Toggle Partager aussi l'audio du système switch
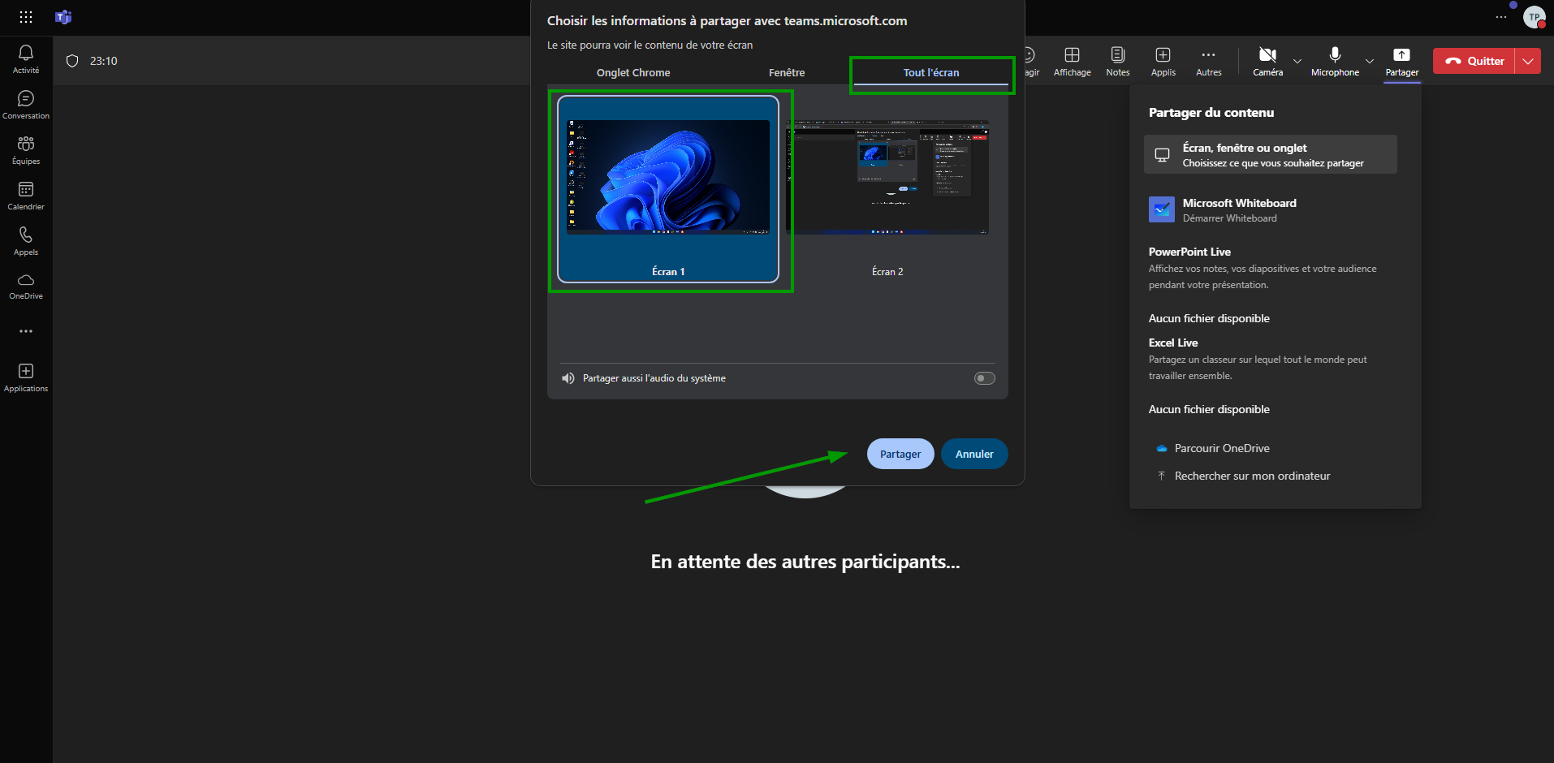Screen dimensions: 1554x763 coord(984,378)
